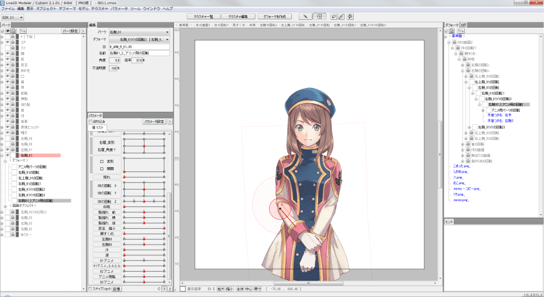Image resolution: width=544 pixels, height=297 pixels.
Task: Click the rightmost top toolbar icon
Action: pos(350,16)
